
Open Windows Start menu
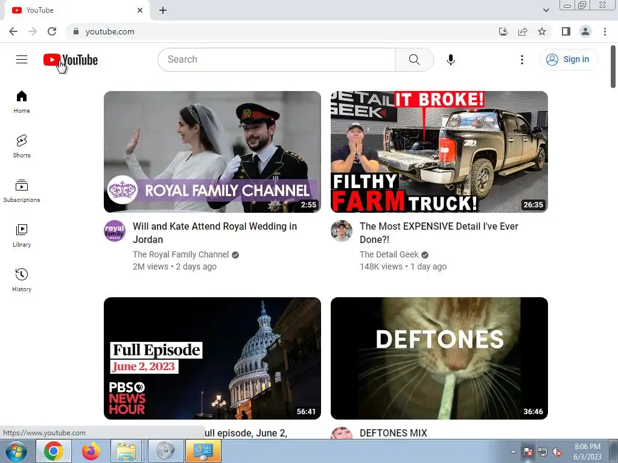coord(16,451)
